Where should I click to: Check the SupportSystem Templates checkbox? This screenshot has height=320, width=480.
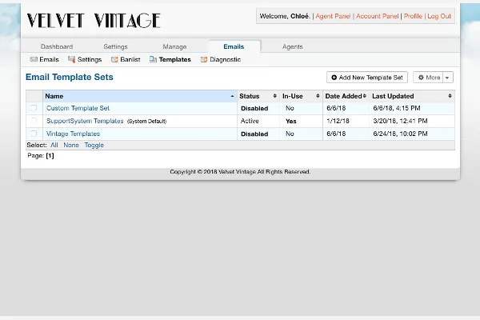[34, 121]
